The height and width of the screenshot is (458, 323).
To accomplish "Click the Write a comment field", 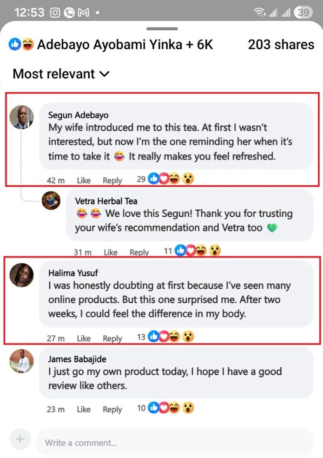I will coord(174,442).
